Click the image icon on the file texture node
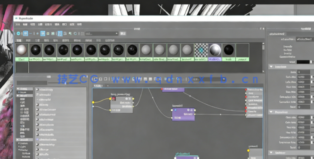This screenshot has width=314, height=159. click(x=114, y=99)
